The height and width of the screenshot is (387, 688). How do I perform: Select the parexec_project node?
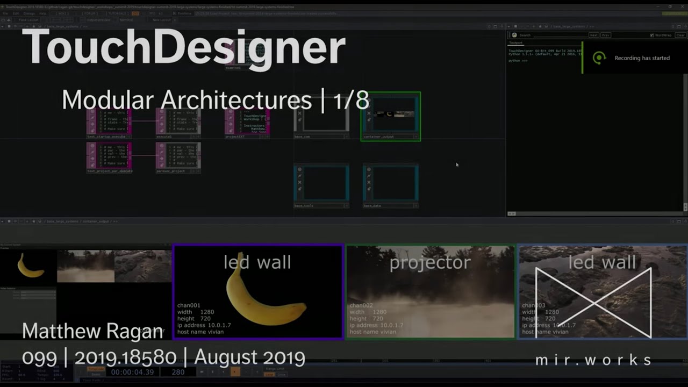[178, 157]
